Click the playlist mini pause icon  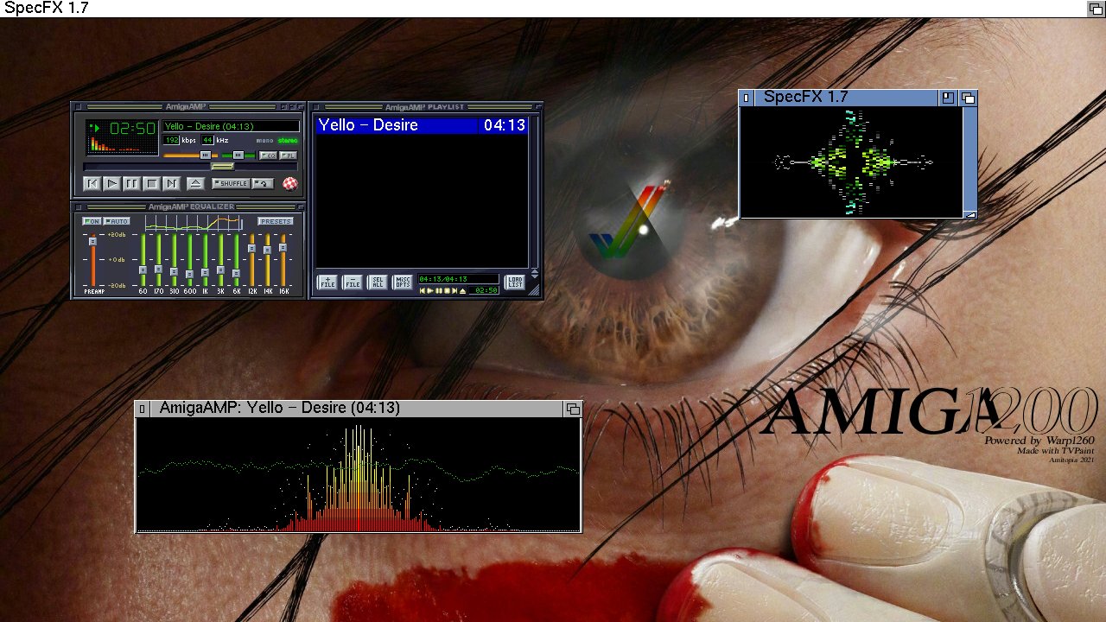click(x=438, y=290)
